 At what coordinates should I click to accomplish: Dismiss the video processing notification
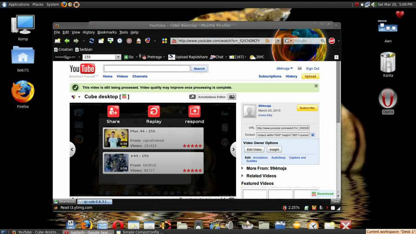(x=316, y=86)
